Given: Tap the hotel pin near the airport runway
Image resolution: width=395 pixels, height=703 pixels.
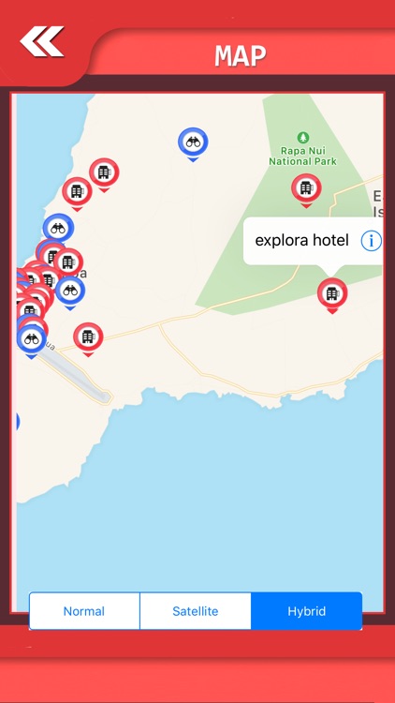Looking at the screenshot, I should point(88,339).
